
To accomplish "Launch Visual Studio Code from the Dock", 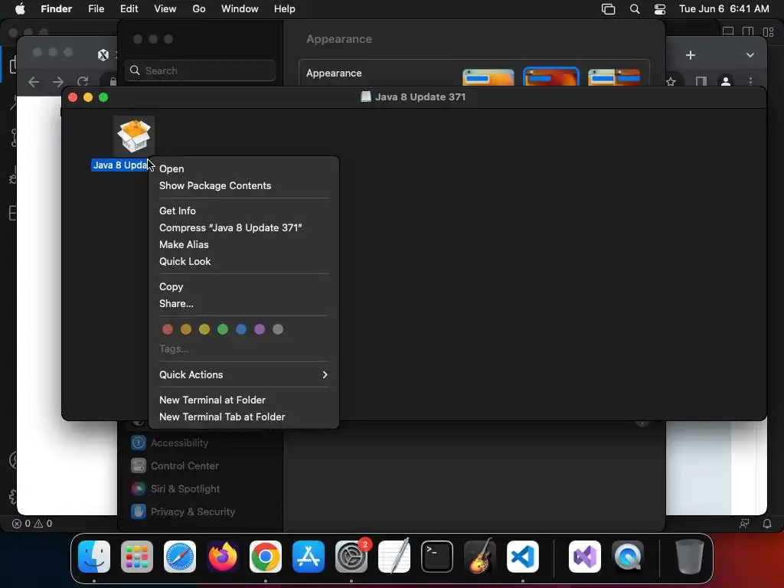I will pos(523,557).
